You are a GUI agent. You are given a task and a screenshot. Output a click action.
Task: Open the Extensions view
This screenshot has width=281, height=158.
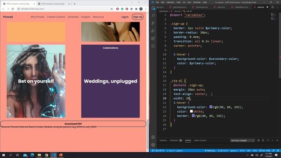point(153,38)
